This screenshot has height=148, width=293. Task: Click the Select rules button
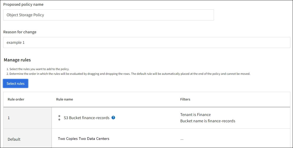tap(16, 83)
